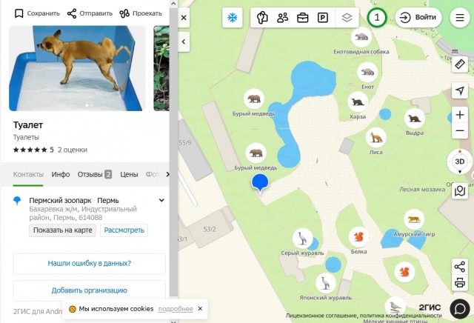The height and width of the screenshot is (323, 474).
Task: Activate the ruler measuring tool
Action: [460, 64]
